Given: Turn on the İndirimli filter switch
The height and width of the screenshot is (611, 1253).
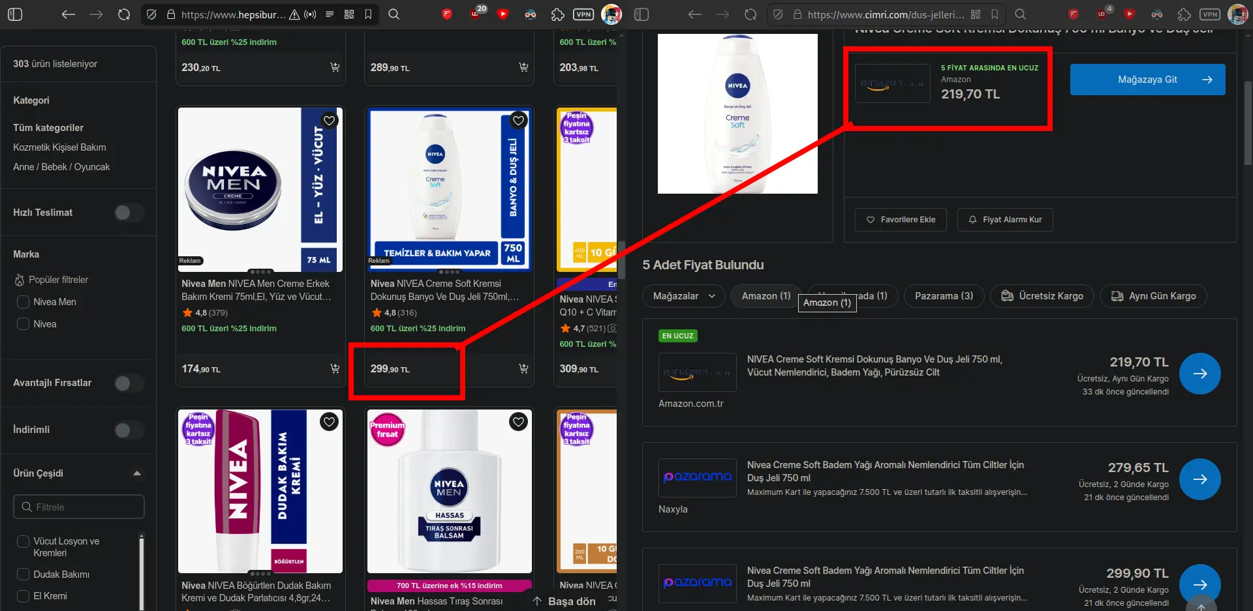Looking at the screenshot, I should click(x=129, y=430).
